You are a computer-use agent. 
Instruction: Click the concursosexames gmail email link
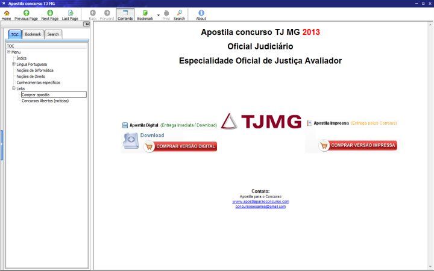pos(260,207)
